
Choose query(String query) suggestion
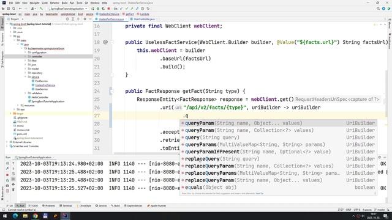tap(278, 137)
